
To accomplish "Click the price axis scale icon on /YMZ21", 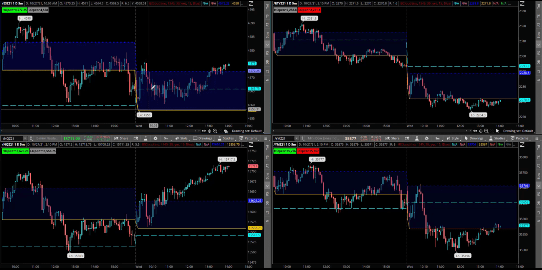I will (x=522, y=145).
